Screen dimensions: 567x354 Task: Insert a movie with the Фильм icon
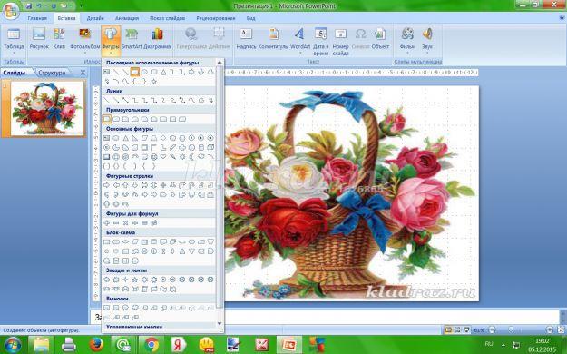pyautogui.click(x=407, y=40)
